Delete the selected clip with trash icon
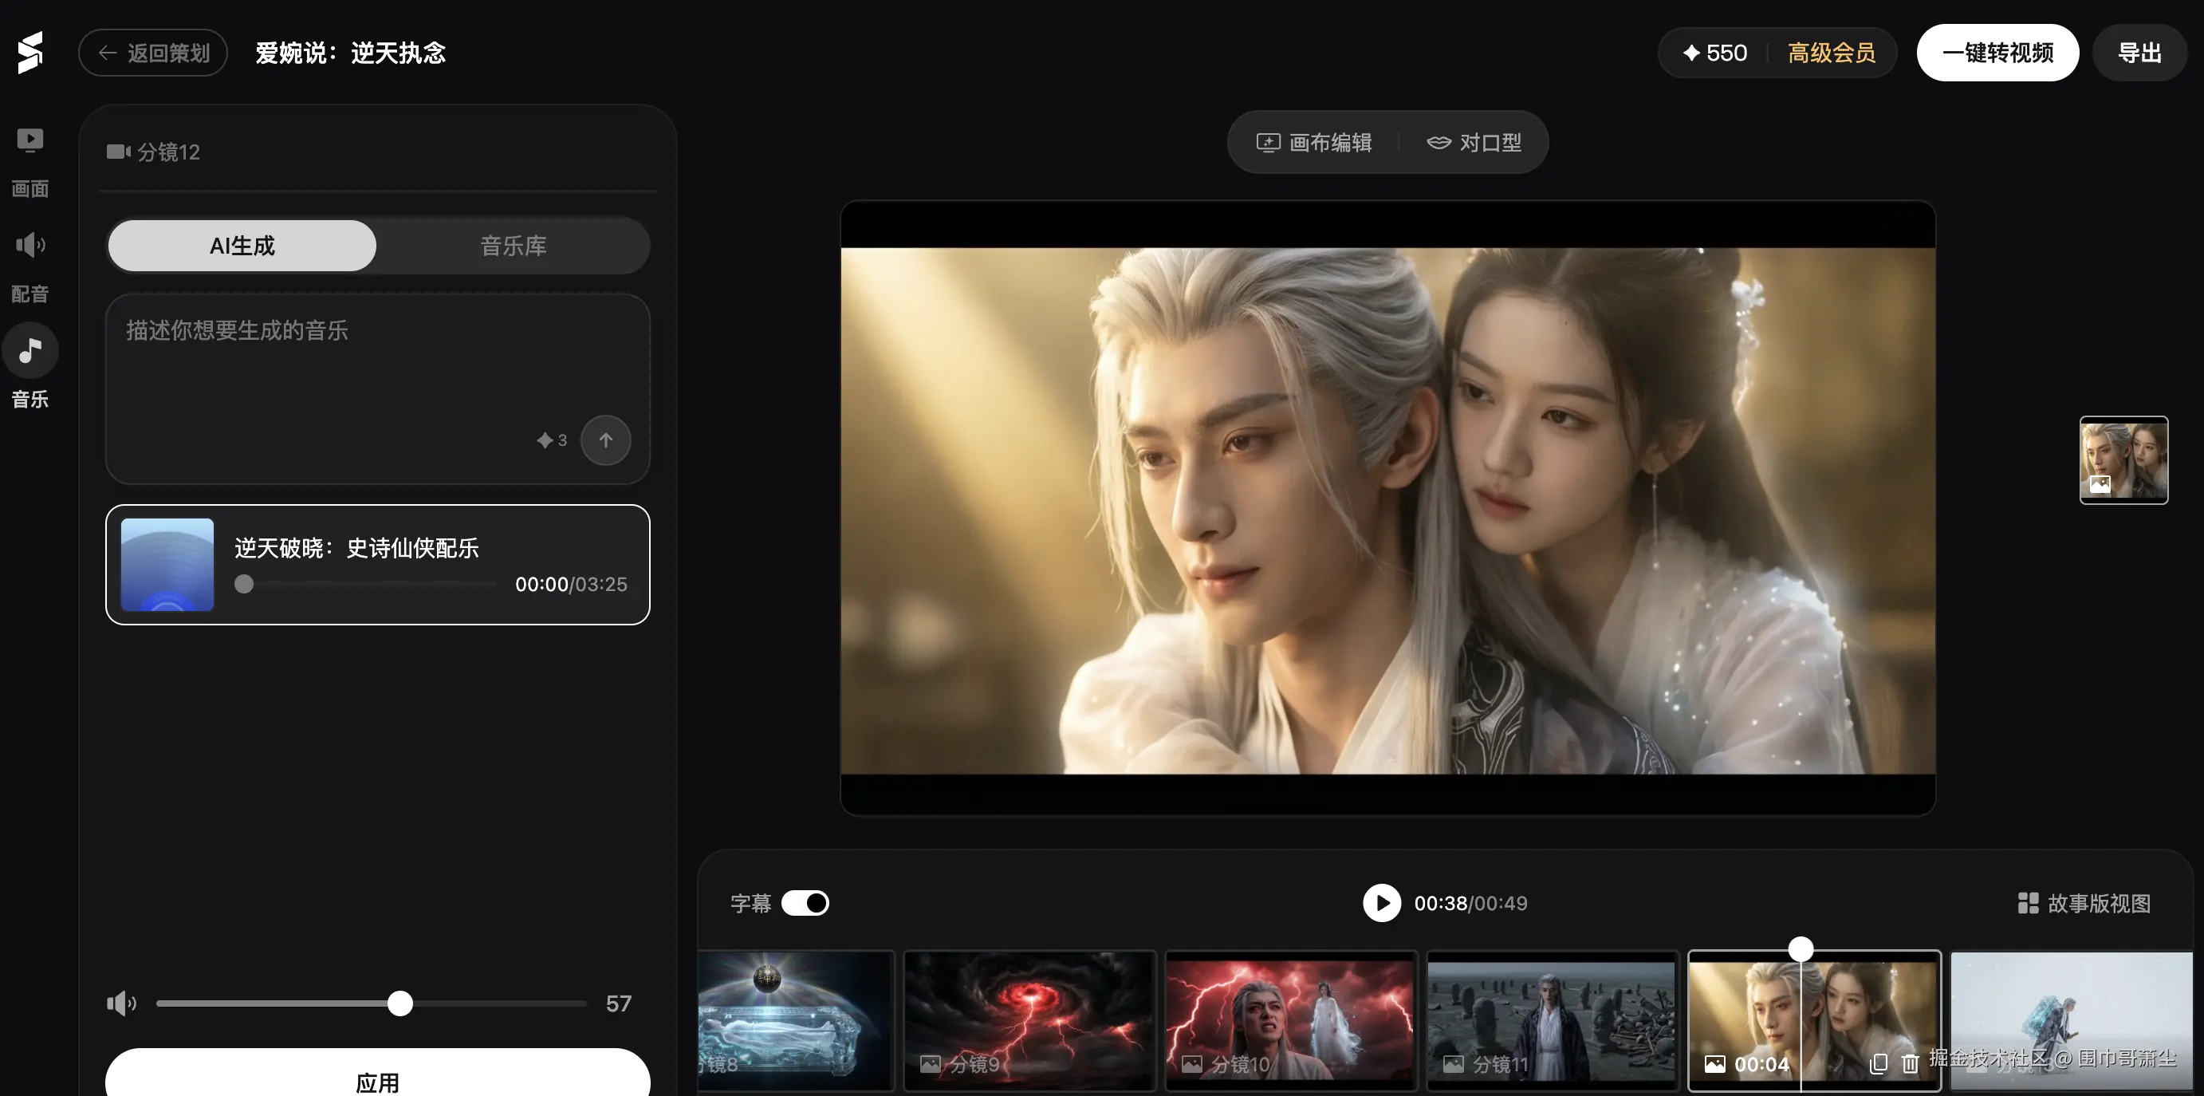 coord(1910,1063)
